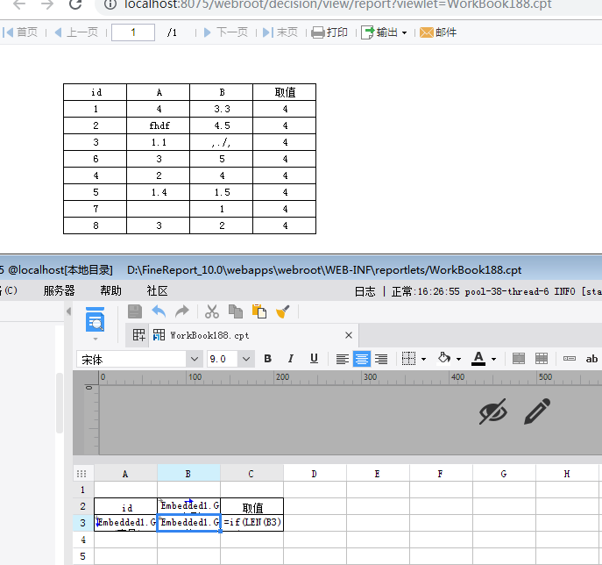Jump to last page (末页)
Screen dimensions: 602x565
click(x=280, y=32)
